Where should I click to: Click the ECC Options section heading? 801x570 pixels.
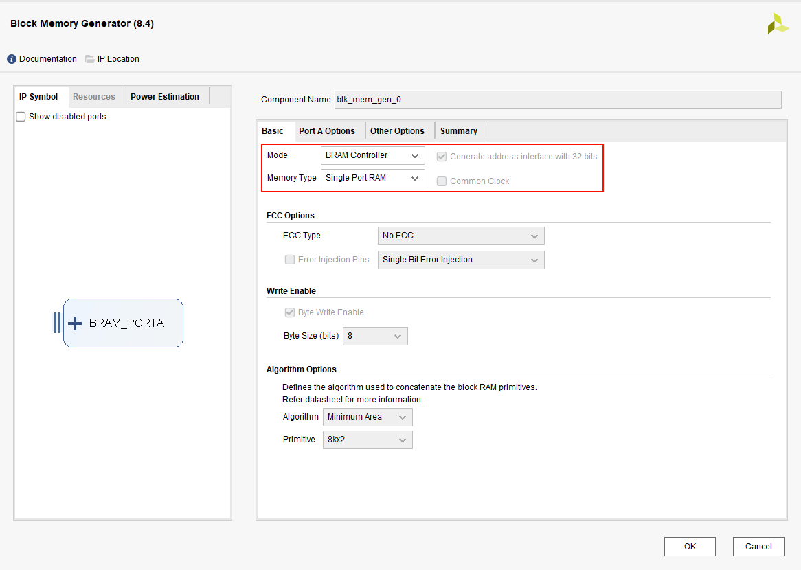290,216
